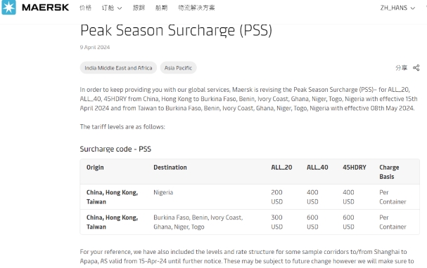Click the Charge Basis column header
The height and width of the screenshot is (268, 427).
pos(389,172)
